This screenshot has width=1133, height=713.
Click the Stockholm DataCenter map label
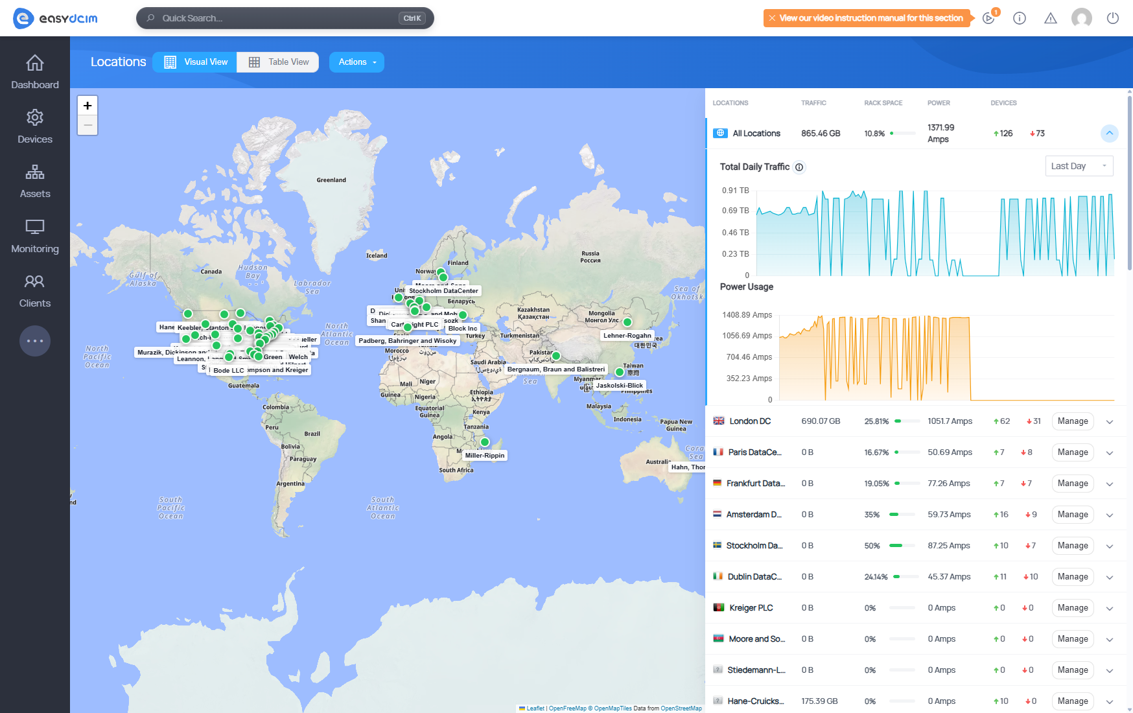pos(443,291)
